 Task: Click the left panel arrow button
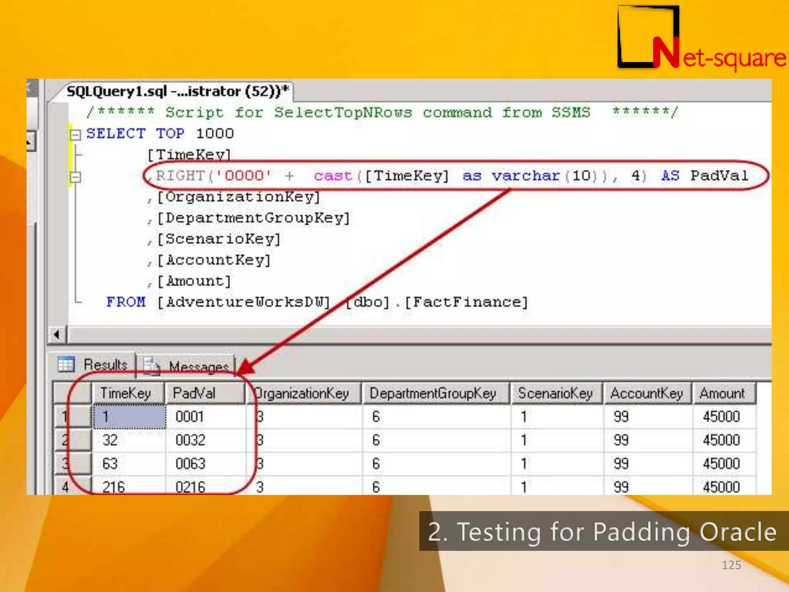click(x=31, y=141)
